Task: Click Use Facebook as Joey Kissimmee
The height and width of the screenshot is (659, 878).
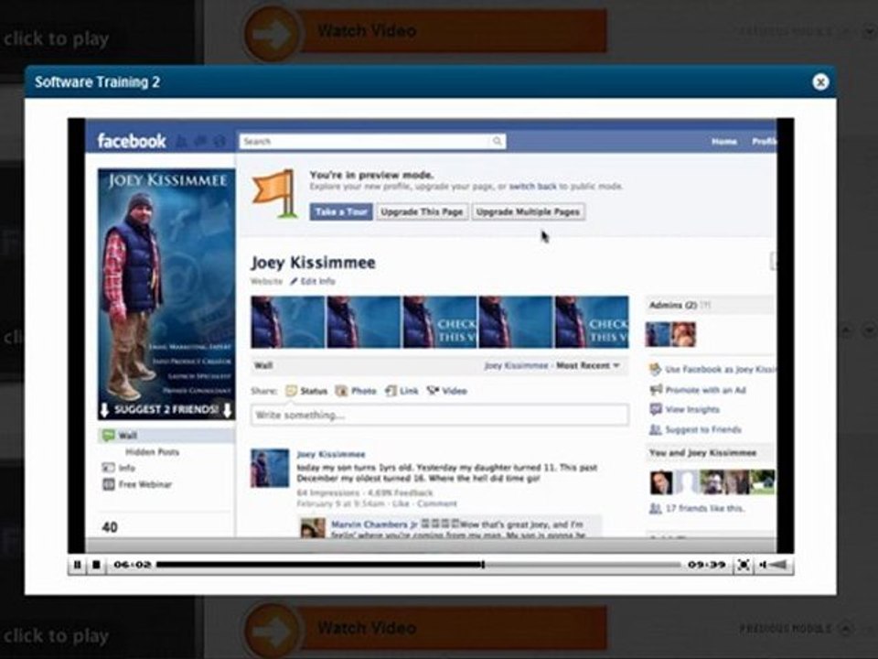Action: pos(712,369)
